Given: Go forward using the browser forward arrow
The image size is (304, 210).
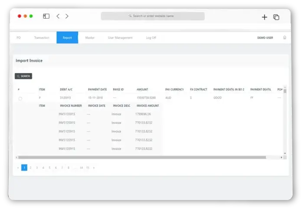Looking at the screenshot, I should [67, 16].
